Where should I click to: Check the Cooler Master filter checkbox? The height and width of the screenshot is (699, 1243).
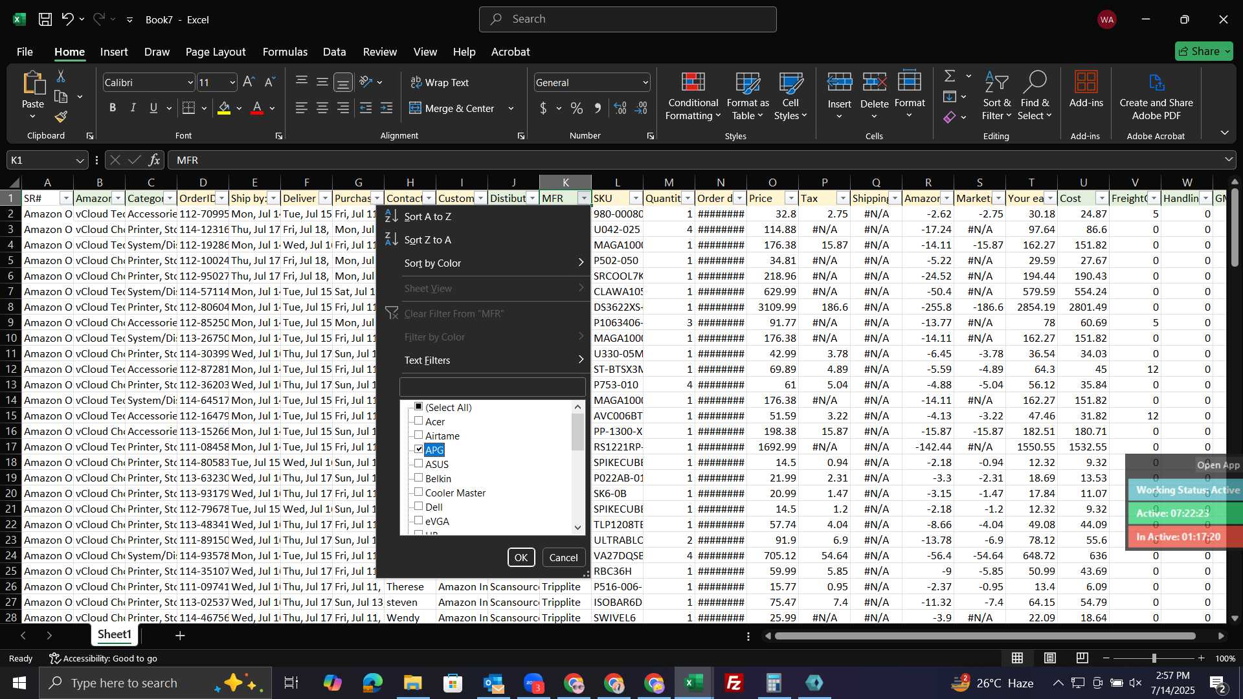419,492
